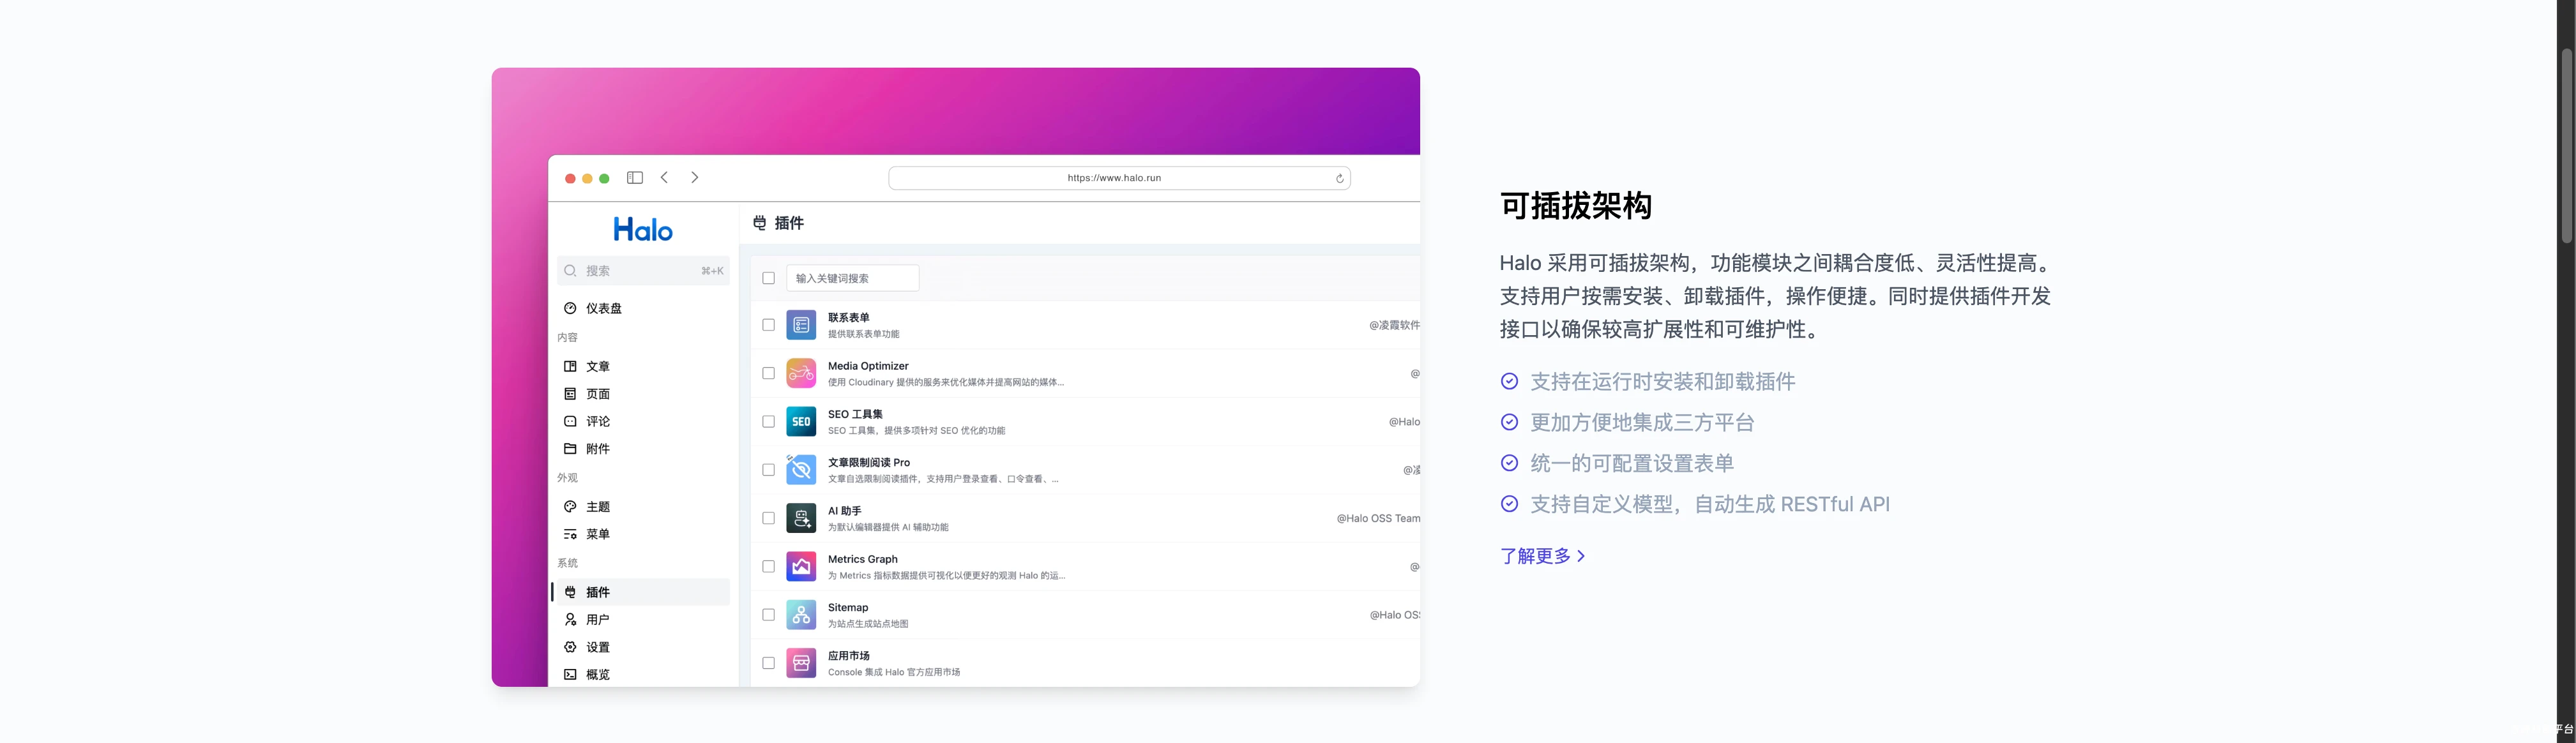Toggle the browser sidebar panel icon
The image size is (2576, 743).
click(x=635, y=177)
